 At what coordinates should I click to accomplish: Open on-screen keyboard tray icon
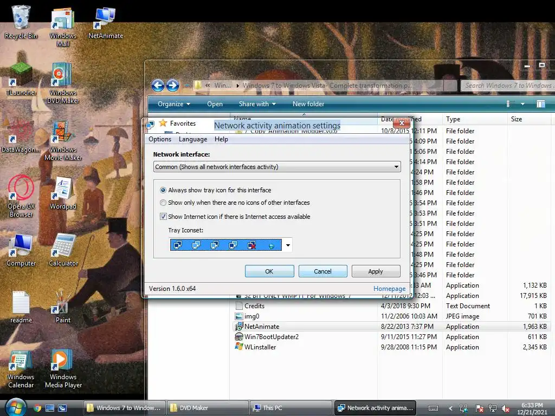pyautogui.click(x=433, y=408)
